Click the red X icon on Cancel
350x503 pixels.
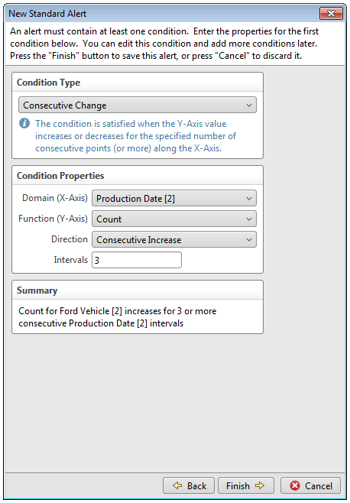coord(294,485)
